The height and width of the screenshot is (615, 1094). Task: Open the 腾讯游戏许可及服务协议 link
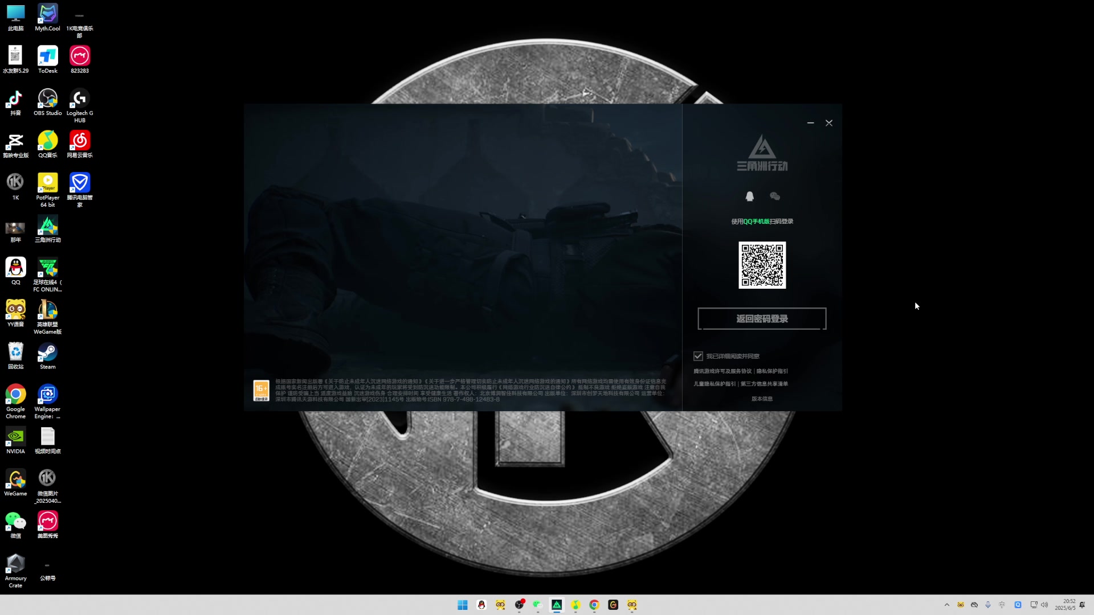pos(722,371)
